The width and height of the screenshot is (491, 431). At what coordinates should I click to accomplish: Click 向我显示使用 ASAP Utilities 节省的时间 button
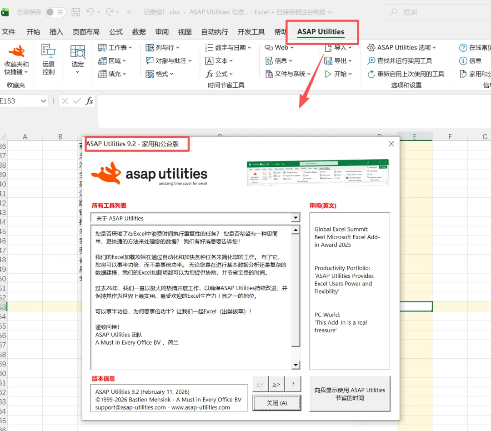coord(350,394)
